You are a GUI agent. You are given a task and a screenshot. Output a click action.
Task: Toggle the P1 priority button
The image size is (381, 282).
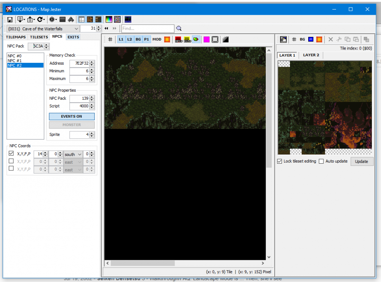pyautogui.click(x=146, y=39)
